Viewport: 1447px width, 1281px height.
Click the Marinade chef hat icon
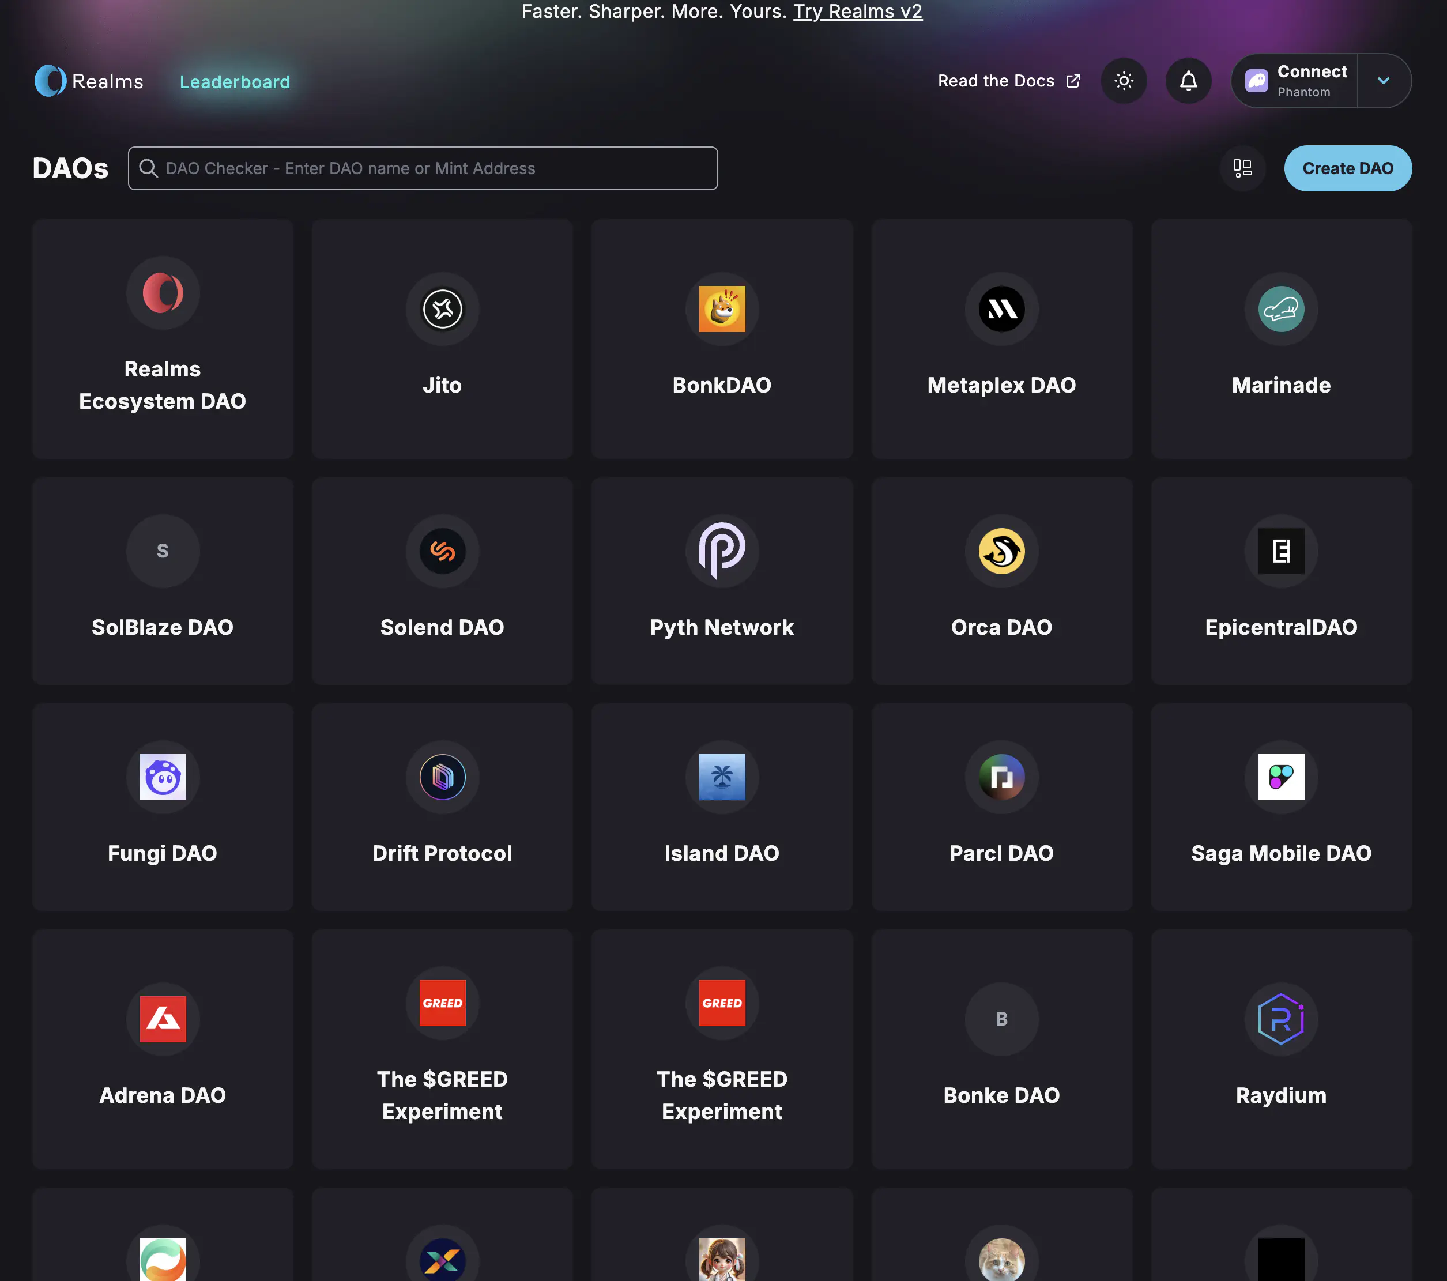click(1280, 309)
